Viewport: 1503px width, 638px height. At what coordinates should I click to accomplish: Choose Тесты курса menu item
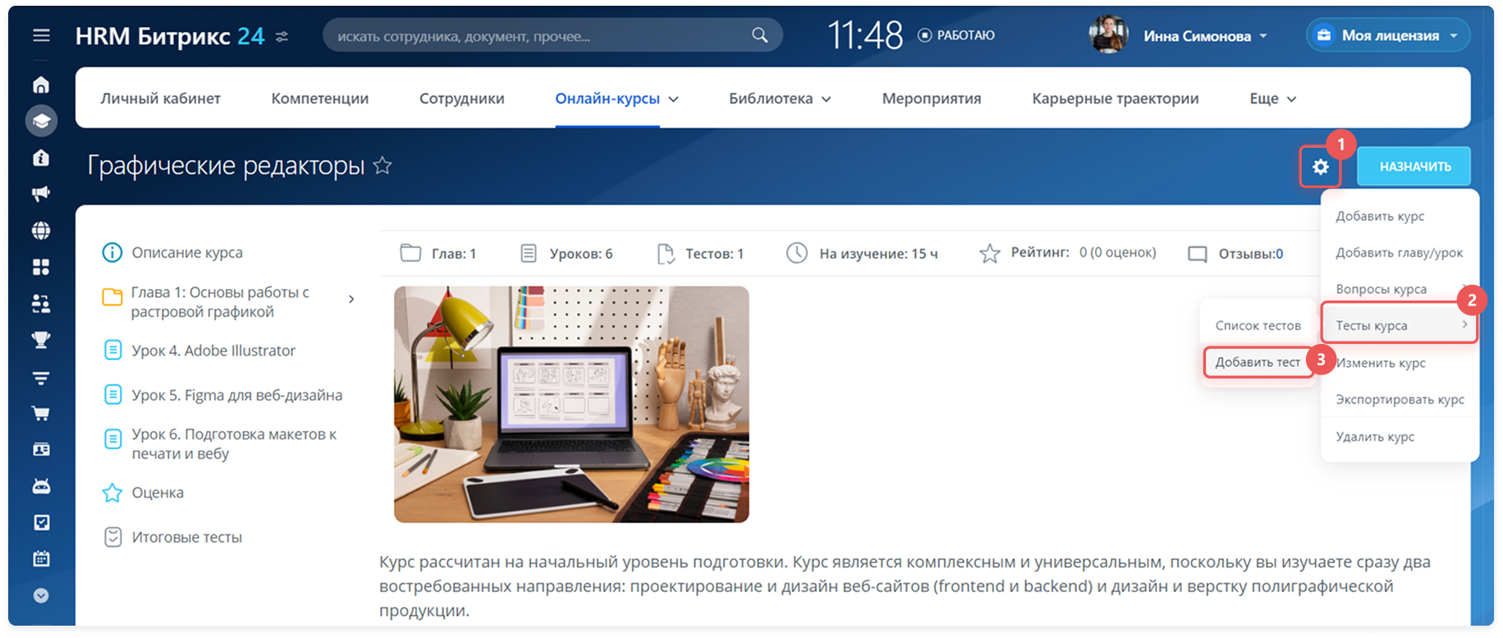click(x=1396, y=325)
